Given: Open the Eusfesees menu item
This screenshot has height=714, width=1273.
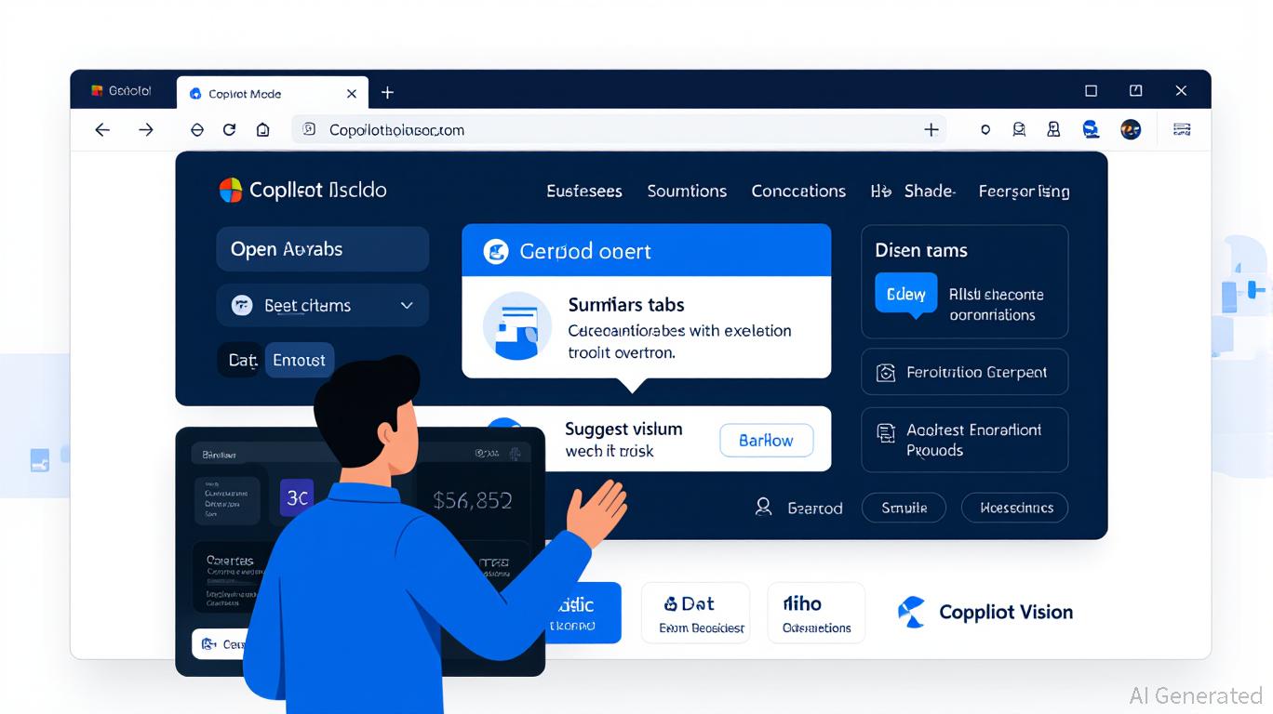Looking at the screenshot, I should pyautogui.click(x=584, y=192).
